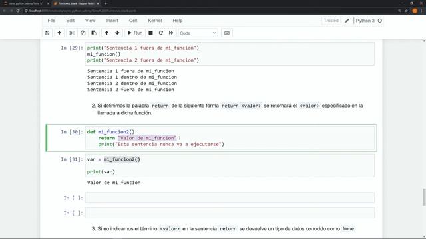Click output line 'Sentencia 2 fuera de mi_funcion'
Screen dimensions: 426x239
(x=130, y=90)
